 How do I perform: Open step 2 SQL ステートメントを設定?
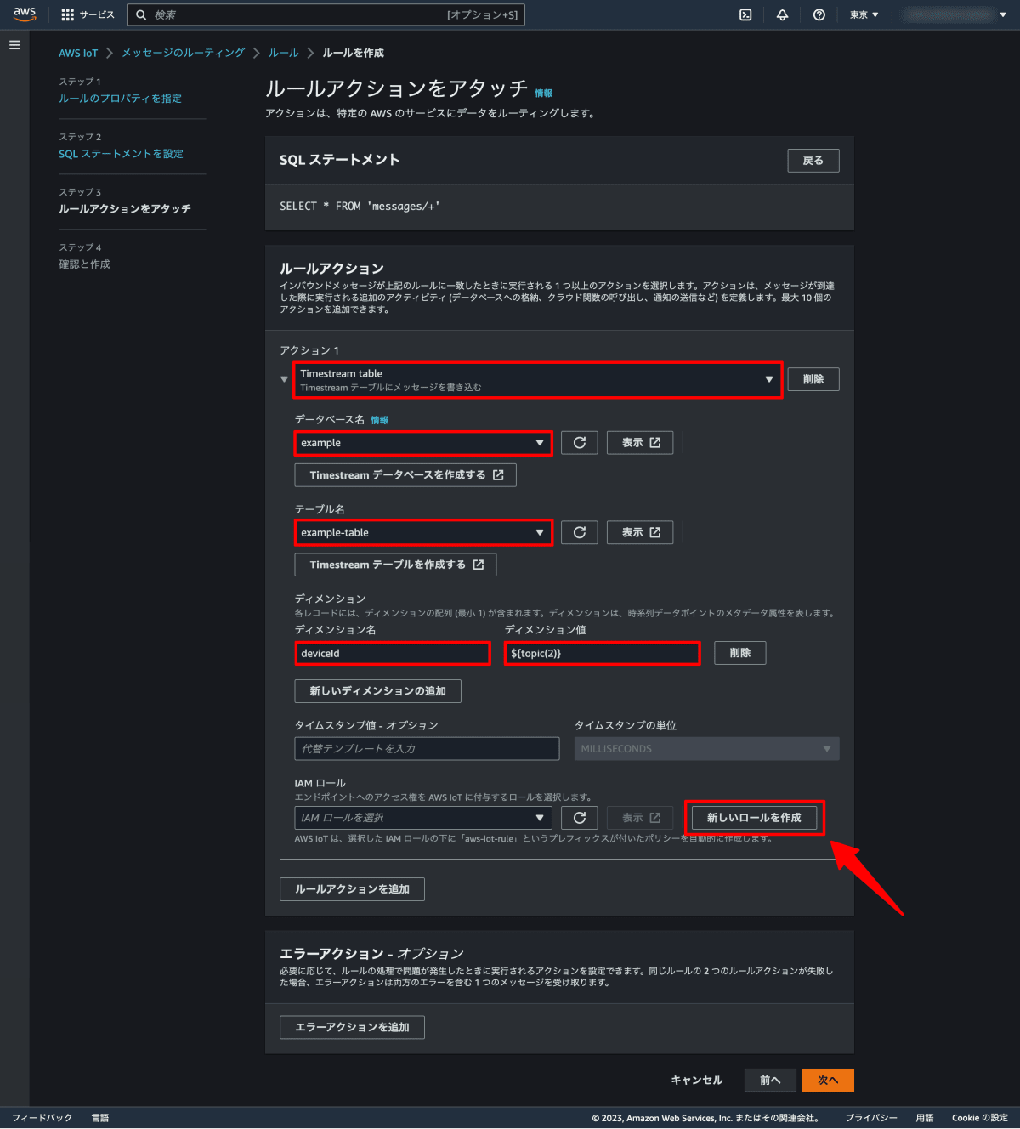pos(121,154)
